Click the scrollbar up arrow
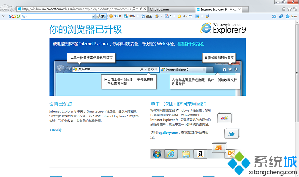Screen dimensions: 299x177 (x=297, y=22)
